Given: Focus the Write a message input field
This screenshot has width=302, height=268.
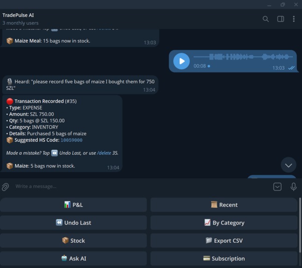Looking at the screenshot, I should [143, 187].
